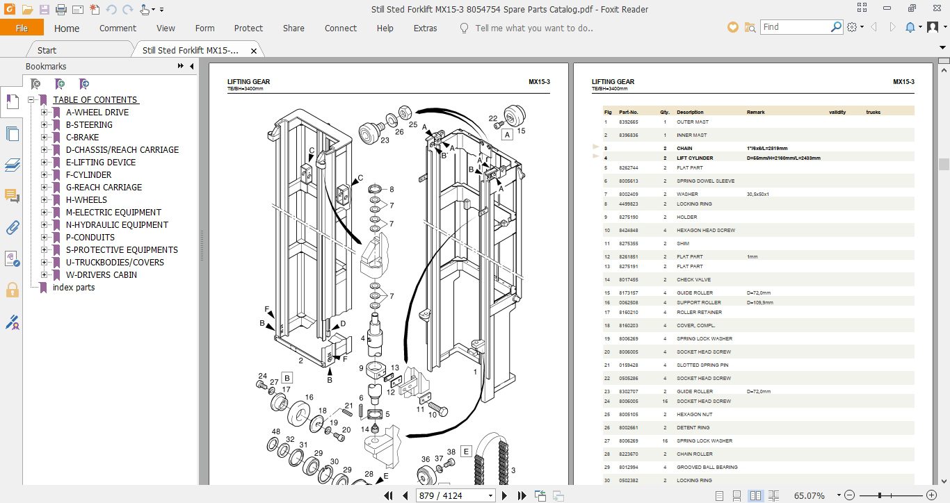Image resolution: width=950 pixels, height=503 pixels.
Task: Expand the Bookmarks panel options double-arrow
Action: (x=181, y=67)
